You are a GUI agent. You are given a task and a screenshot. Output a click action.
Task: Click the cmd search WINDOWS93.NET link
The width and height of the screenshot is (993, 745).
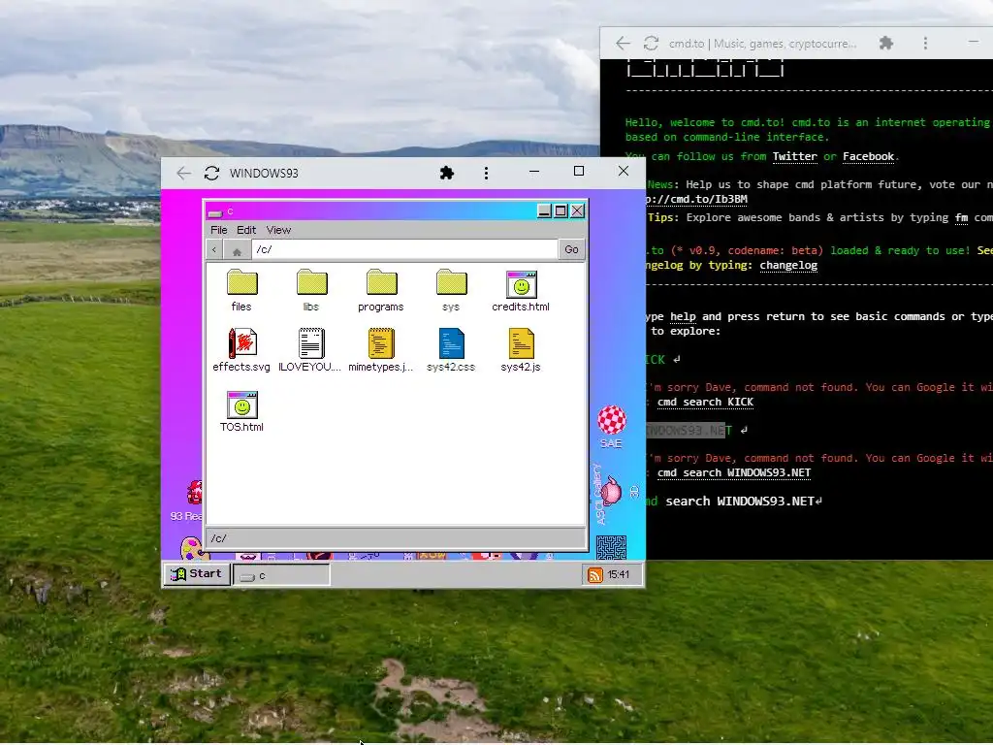pos(734,473)
